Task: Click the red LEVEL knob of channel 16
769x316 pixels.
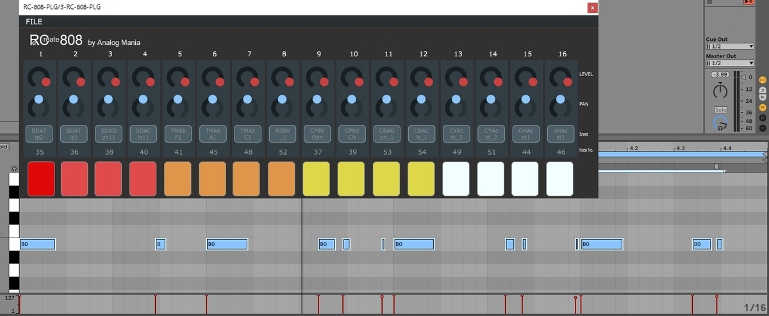Action: (567, 82)
